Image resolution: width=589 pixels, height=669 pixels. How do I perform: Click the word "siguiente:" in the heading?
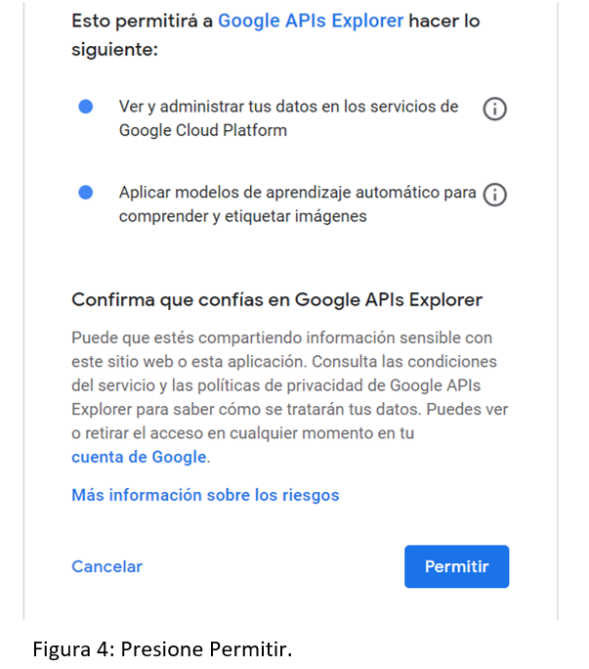(x=114, y=48)
